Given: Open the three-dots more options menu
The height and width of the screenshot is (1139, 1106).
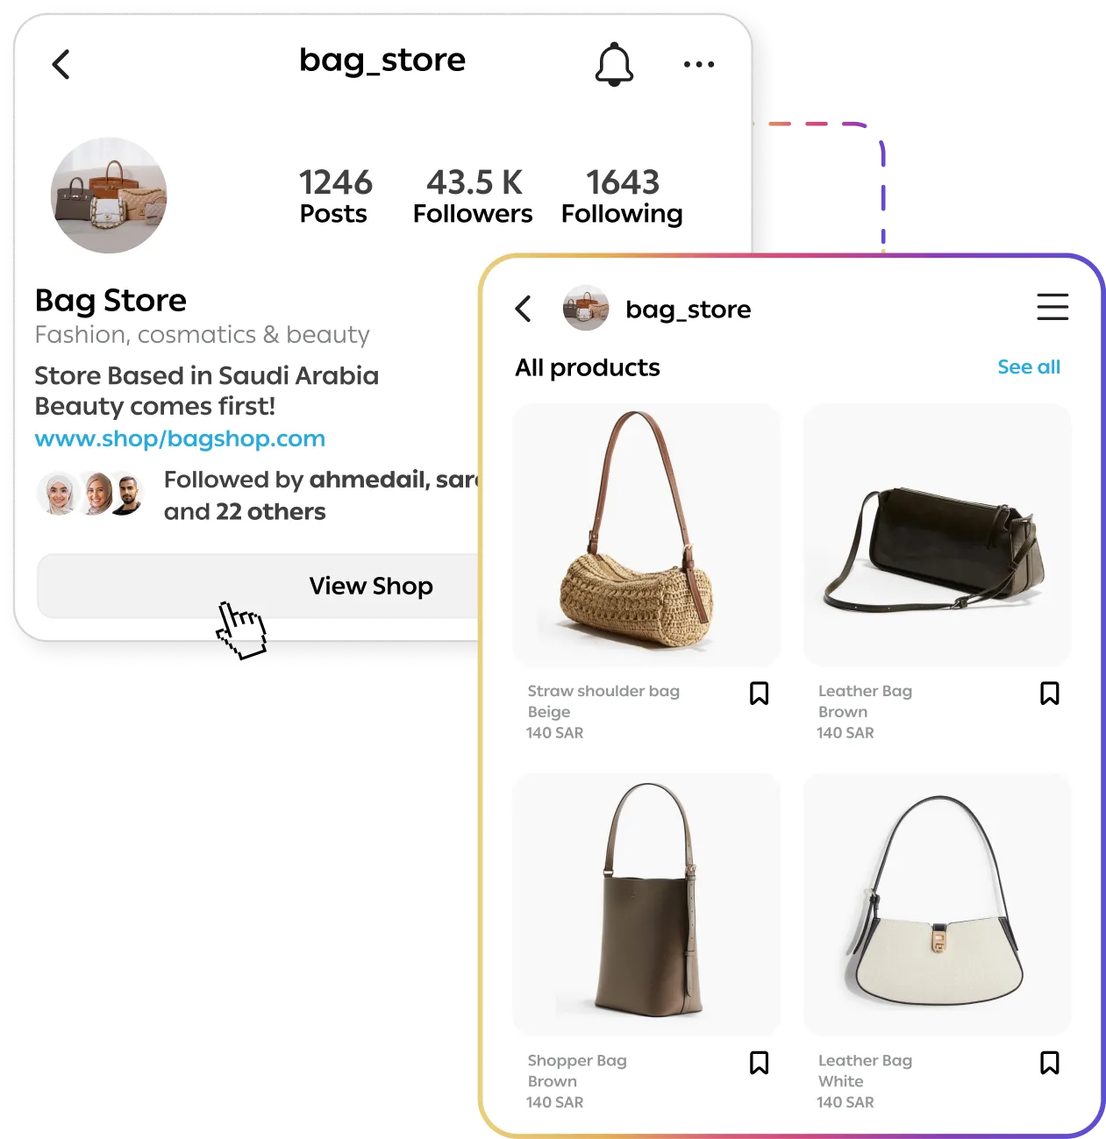Looking at the screenshot, I should coord(699,64).
